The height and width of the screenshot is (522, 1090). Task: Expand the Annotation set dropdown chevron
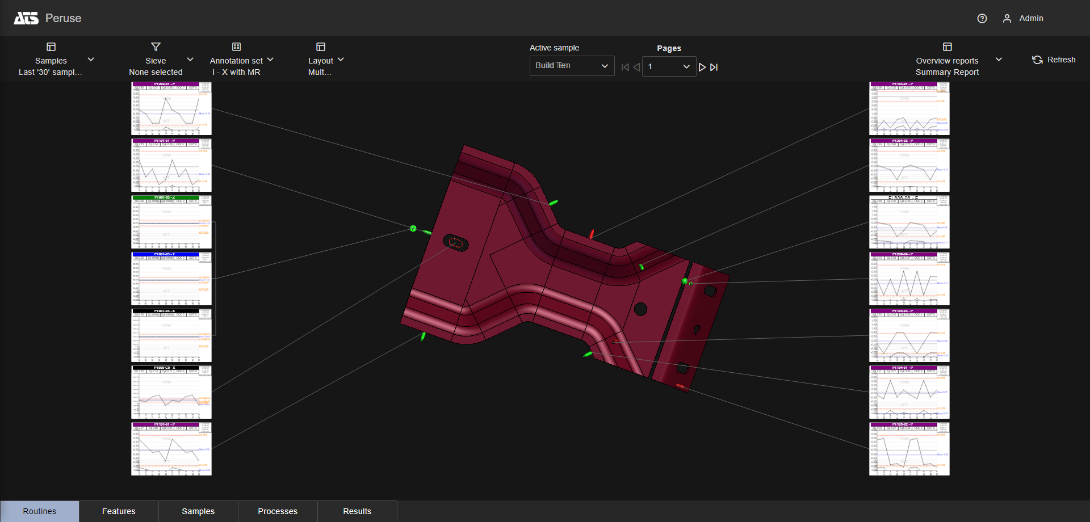(x=270, y=60)
